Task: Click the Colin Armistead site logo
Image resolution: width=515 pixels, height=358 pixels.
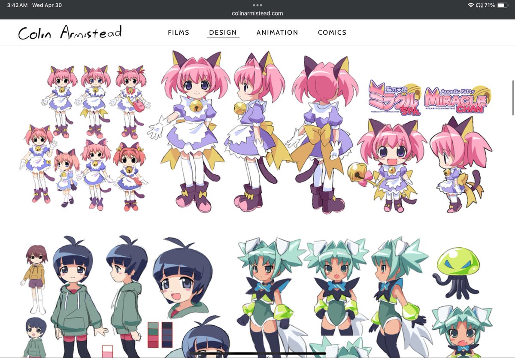Action: [70, 33]
